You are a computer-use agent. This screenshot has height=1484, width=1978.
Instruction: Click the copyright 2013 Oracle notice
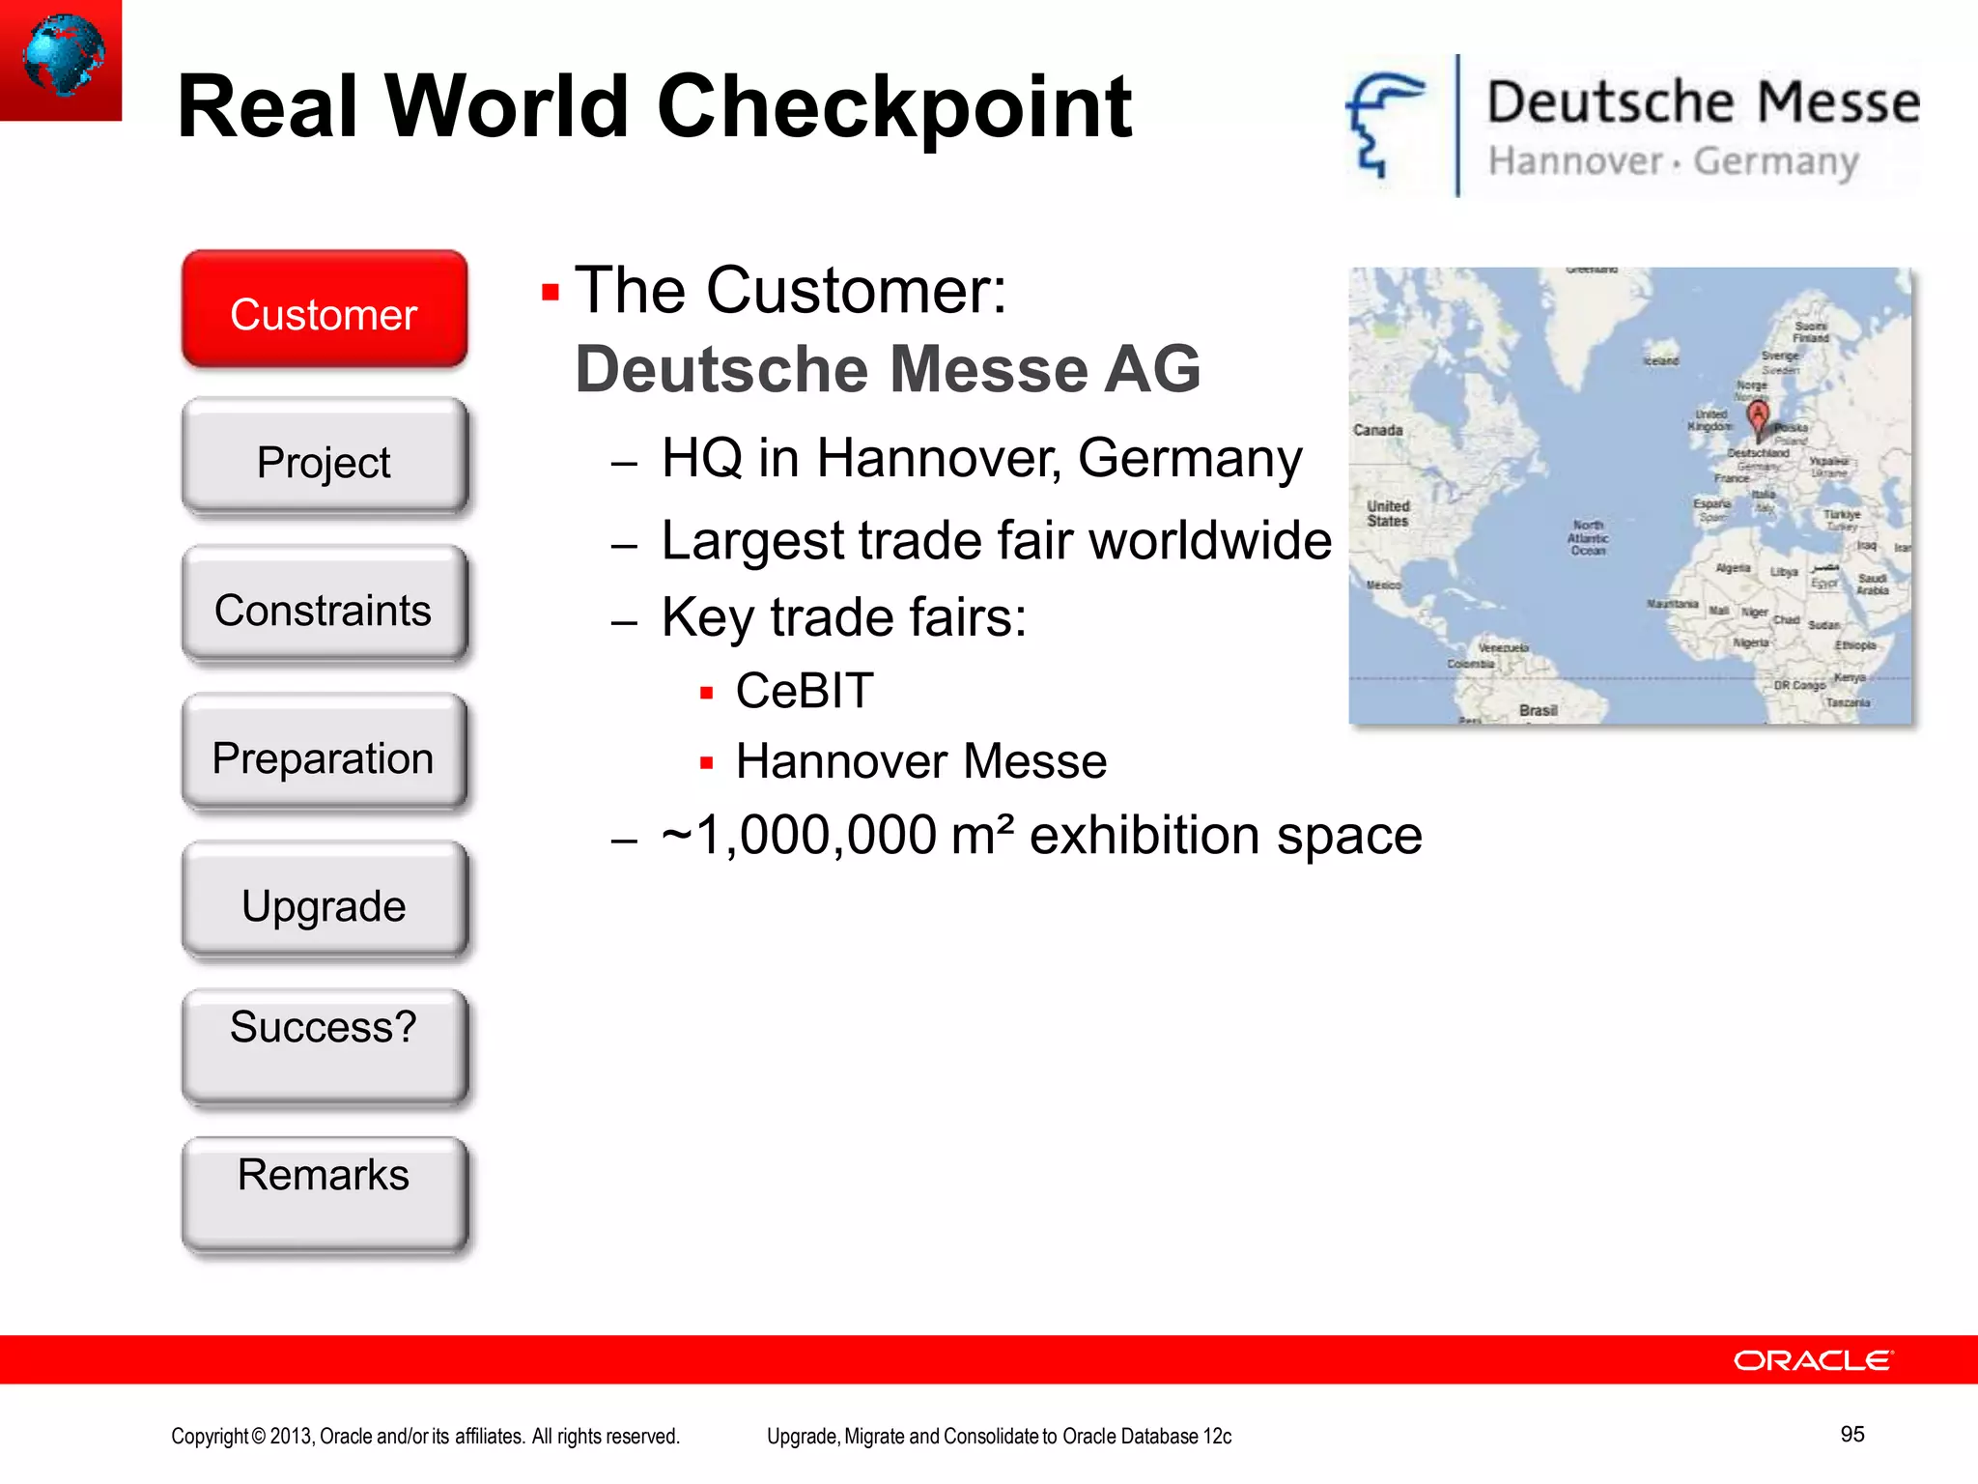pyautogui.click(x=426, y=1437)
